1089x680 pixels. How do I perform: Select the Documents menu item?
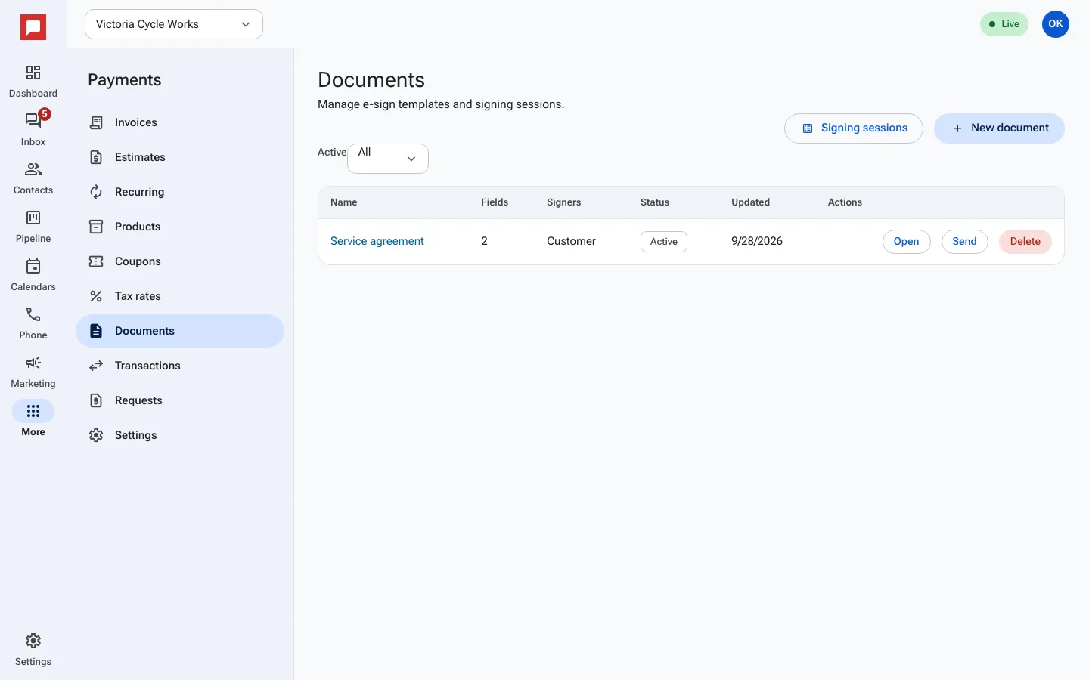180,331
